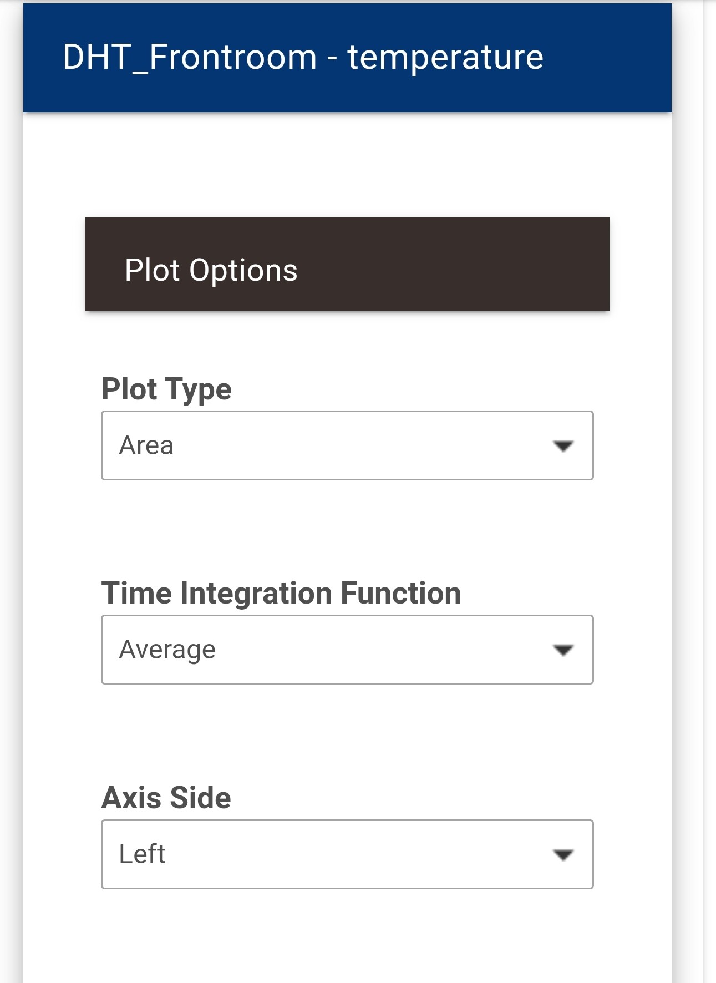Click the Time Integration Function dropdown arrow
This screenshot has height=983, width=716.
(563, 650)
